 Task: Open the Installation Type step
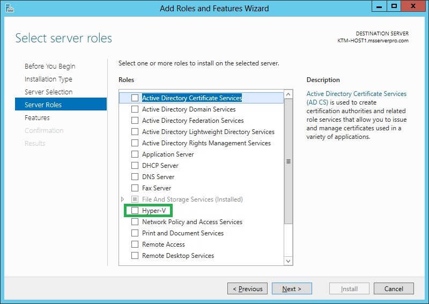coord(48,79)
